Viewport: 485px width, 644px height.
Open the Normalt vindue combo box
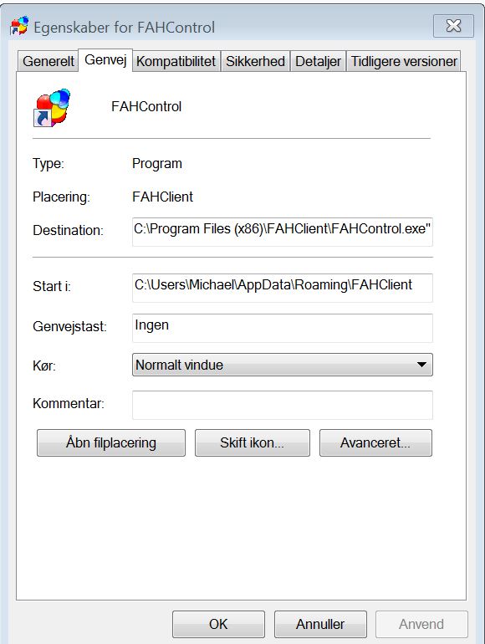click(283, 365)
